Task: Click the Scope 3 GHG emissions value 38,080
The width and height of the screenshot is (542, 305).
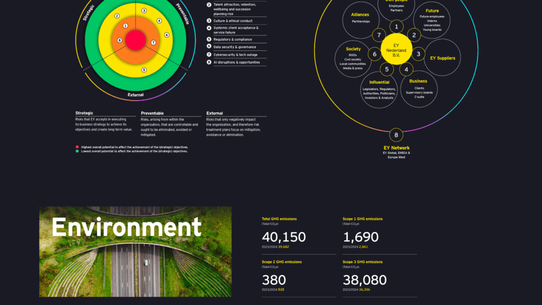Action: (x=365, y=280)
